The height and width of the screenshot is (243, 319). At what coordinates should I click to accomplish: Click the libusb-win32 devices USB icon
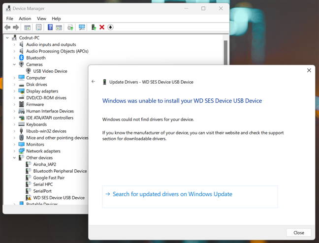(21, 131)
